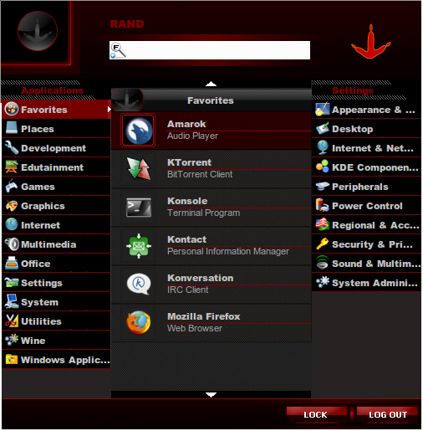The height and width of the screenshot is (431, 423).
Task: Click the RAND username label
Action: [127, 24]
